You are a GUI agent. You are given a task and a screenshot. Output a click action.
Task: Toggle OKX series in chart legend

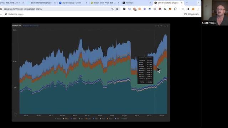click(117, 119)
